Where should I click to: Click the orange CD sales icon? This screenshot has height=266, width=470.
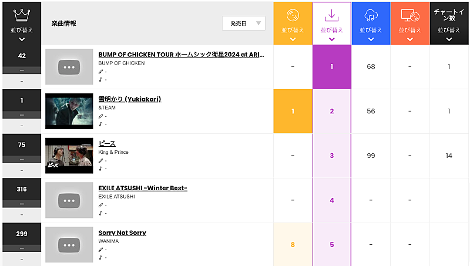[293, 15]
